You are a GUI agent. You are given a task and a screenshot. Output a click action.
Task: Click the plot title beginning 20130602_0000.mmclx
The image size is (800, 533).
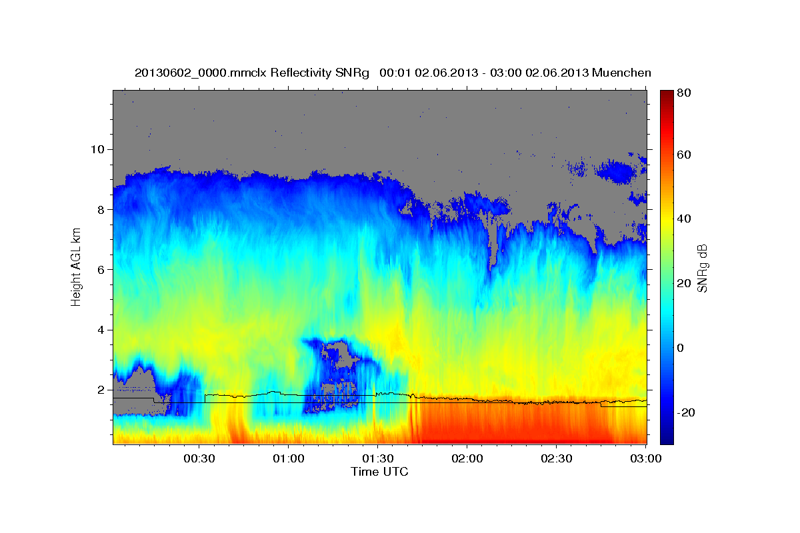[x=393, y=73]
